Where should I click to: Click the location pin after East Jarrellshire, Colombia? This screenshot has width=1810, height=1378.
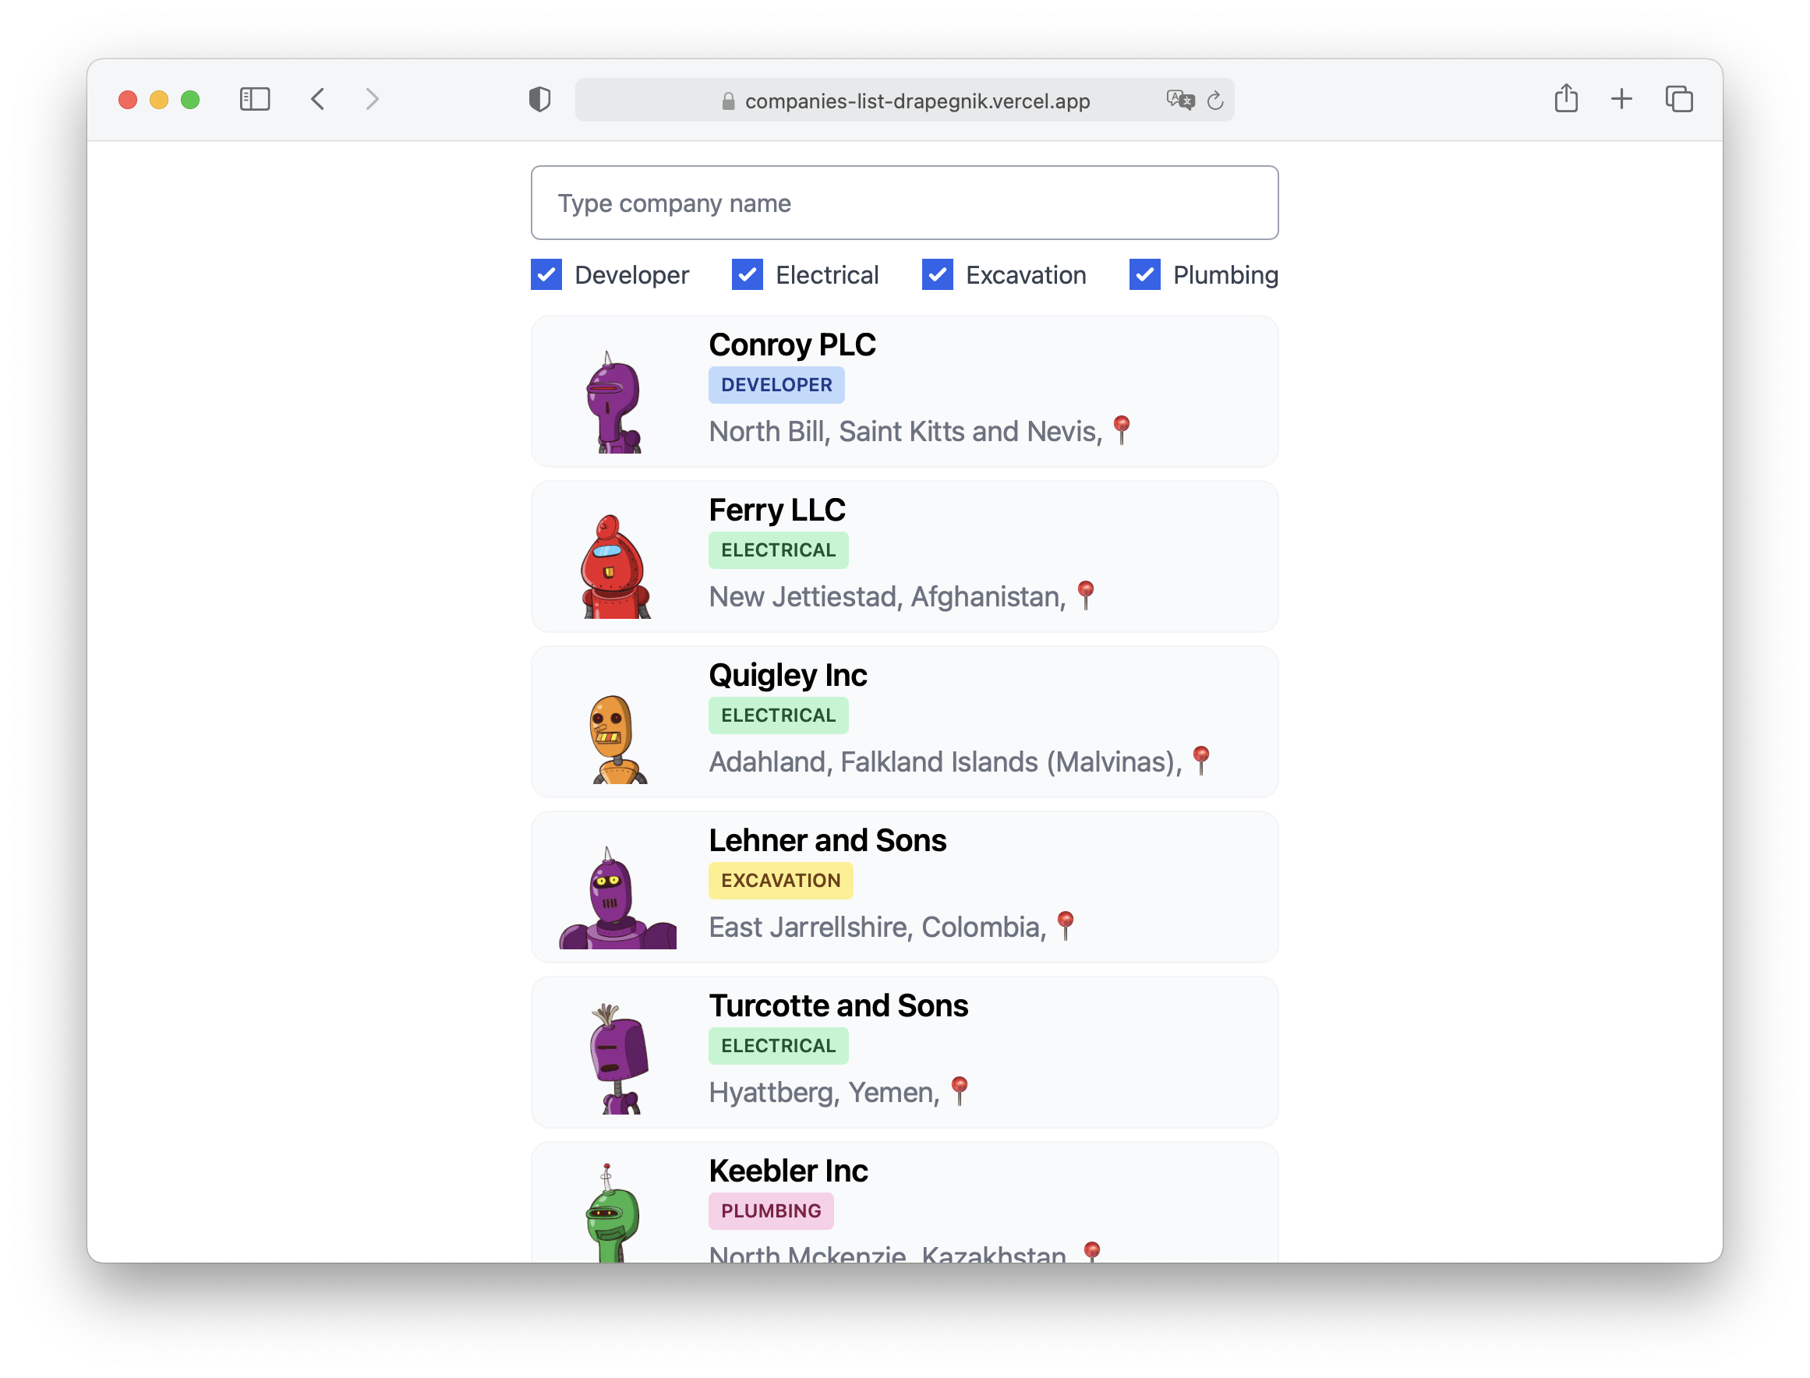[x=1066, y=924]
